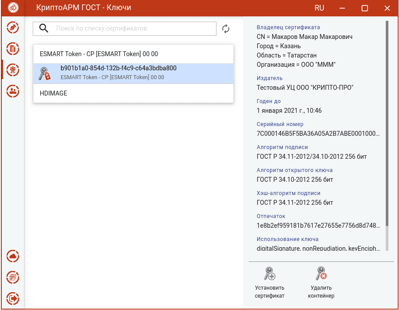The image size is (399, 310).
Task: Click the line Организация = ООО "МММ"
Action: point(296,65)
